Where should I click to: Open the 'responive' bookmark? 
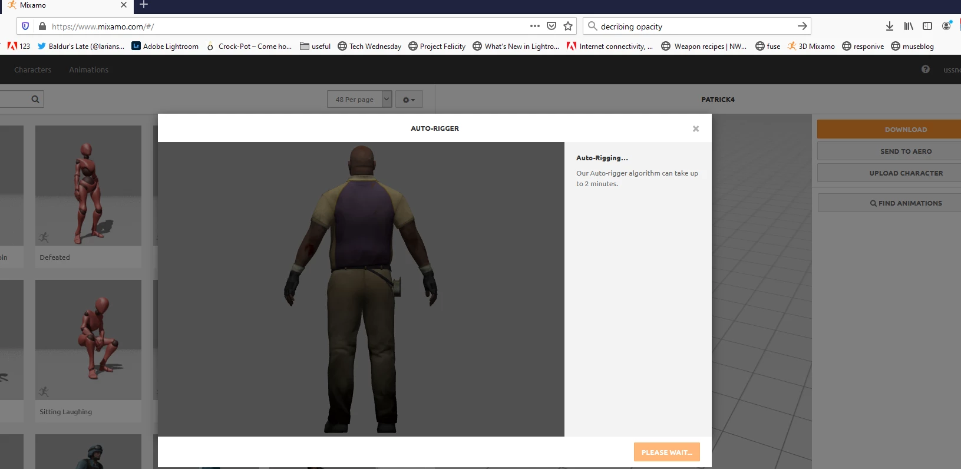tap(863, 46)
